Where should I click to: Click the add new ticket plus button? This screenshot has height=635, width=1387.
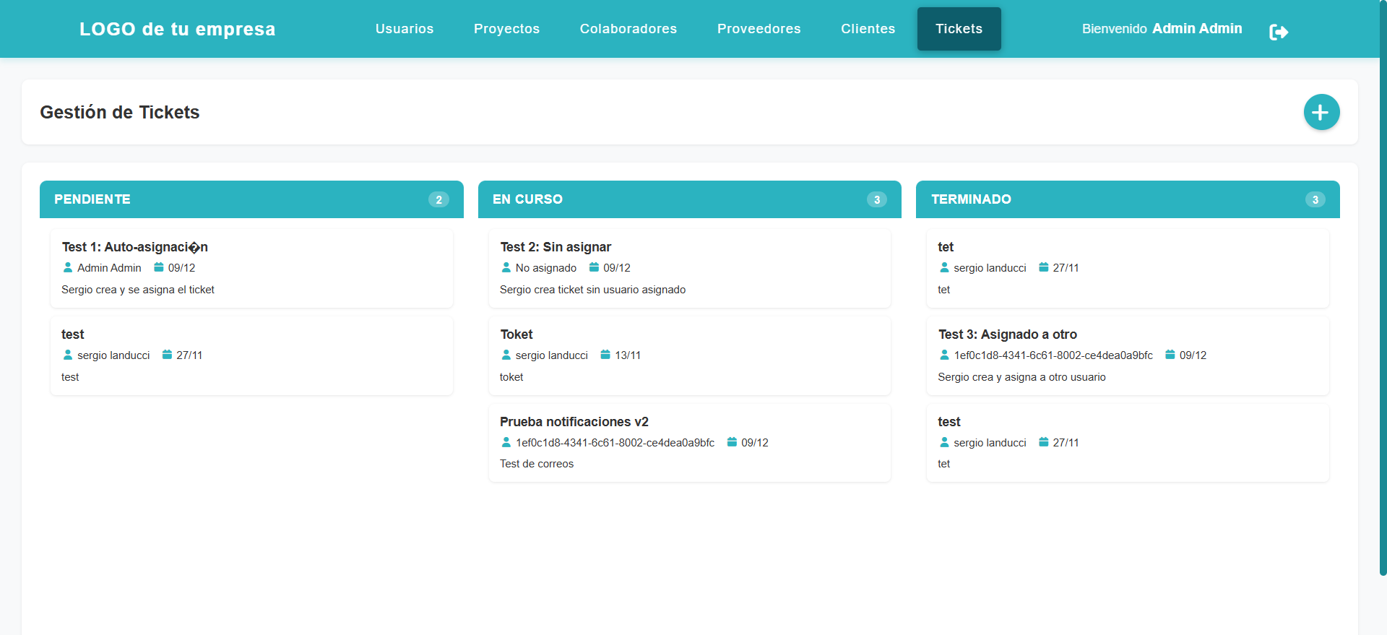(x=1321, y=112)
